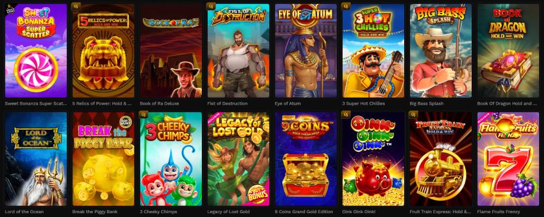This screenshot has height=217, width=544.
Task: Click the Exclusive ribbon on Flame Fruits Frenzy
Action: [x=484, y=118]
